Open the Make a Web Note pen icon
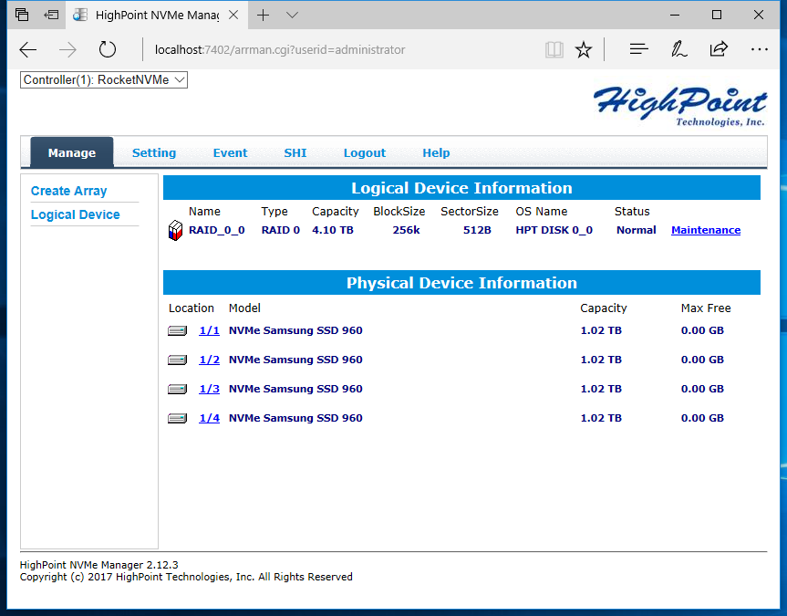Screen dimensions: 787x616 click(678, 49)
